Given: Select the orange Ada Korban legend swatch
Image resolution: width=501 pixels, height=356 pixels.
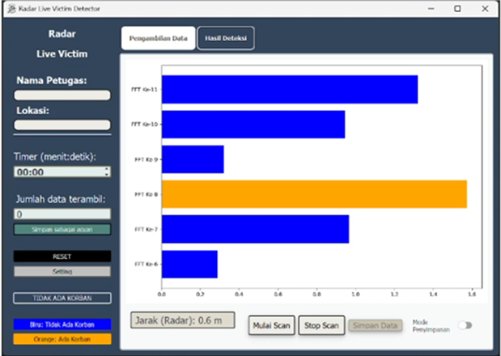Looking at the screenshot, I should [x=62, y=339].
